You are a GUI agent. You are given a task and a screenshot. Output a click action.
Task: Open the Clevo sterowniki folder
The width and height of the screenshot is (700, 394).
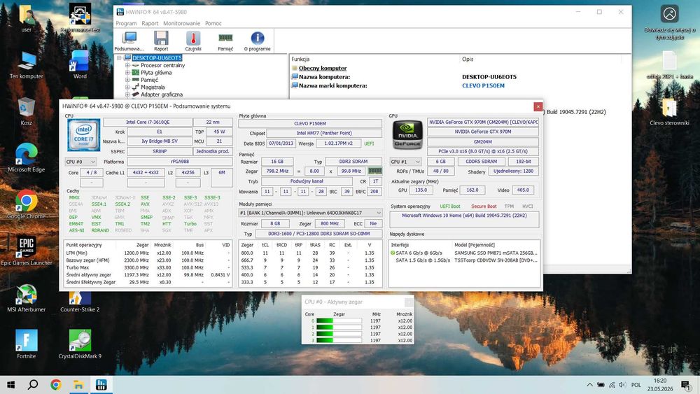coord(669,111)
